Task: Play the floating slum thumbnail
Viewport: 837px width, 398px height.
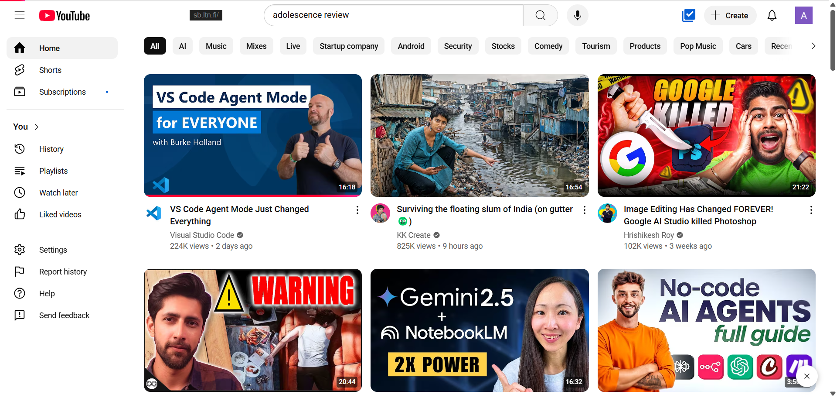Action: point(480,135)
